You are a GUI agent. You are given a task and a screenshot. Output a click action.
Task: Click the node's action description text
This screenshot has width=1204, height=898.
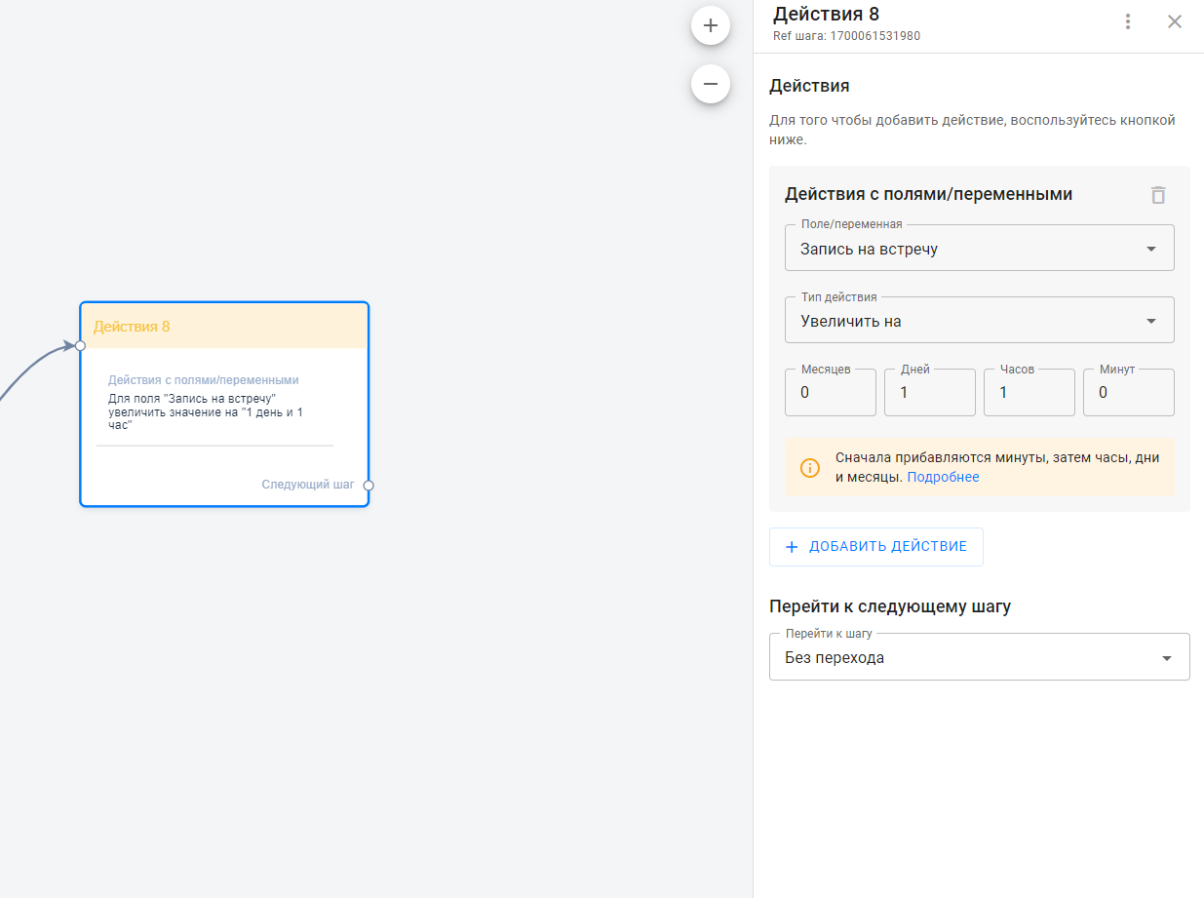coord(206,411)
